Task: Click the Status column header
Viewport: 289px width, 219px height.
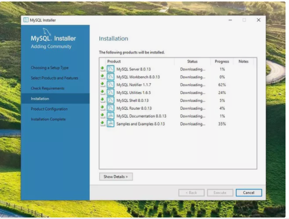Action: click(x=192, y=61)
